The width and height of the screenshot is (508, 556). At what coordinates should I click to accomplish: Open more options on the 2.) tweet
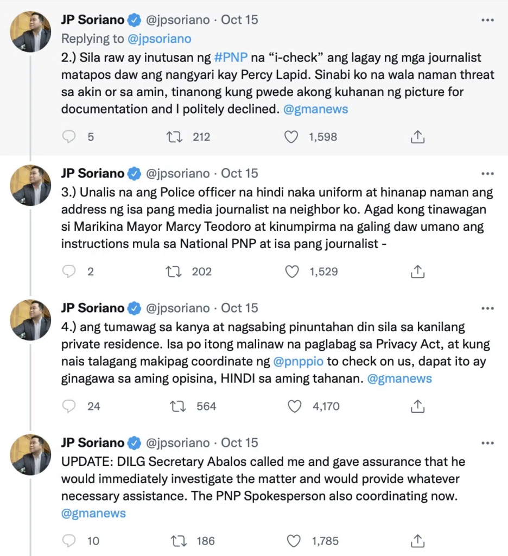click(x=487, y=20)
